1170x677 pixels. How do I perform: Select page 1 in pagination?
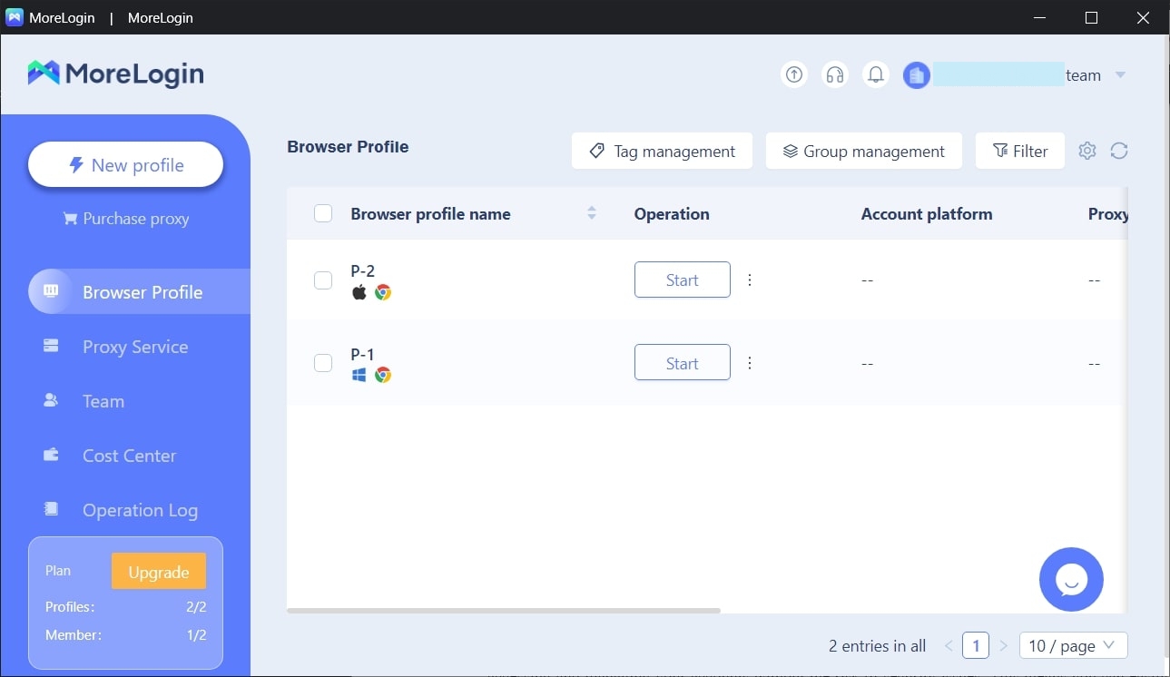[x=976, y=646]
